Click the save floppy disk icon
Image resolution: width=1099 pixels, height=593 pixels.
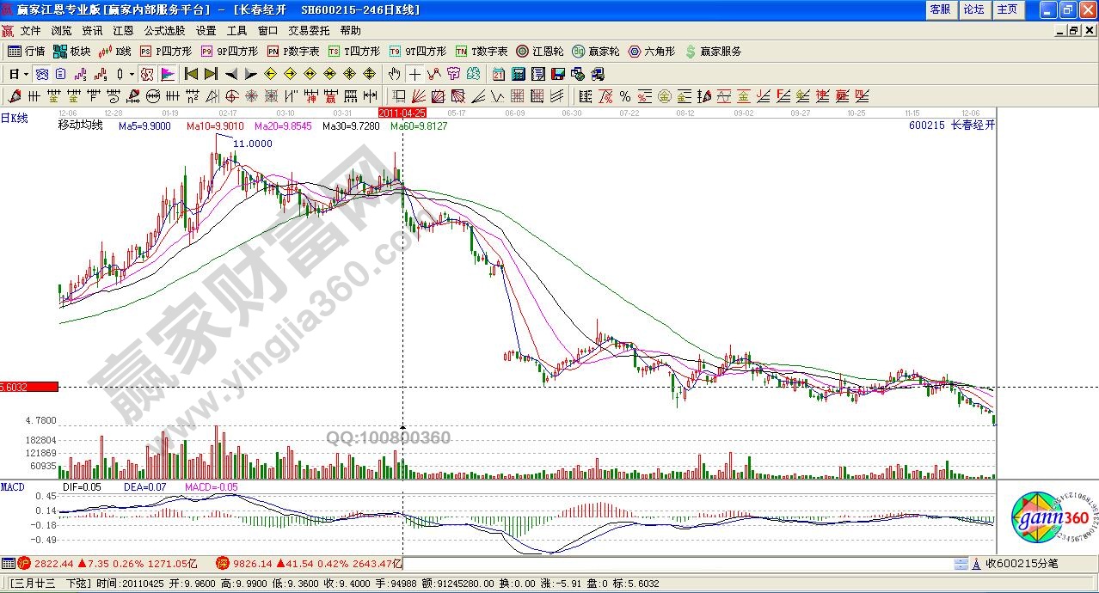tap(558, 74)
